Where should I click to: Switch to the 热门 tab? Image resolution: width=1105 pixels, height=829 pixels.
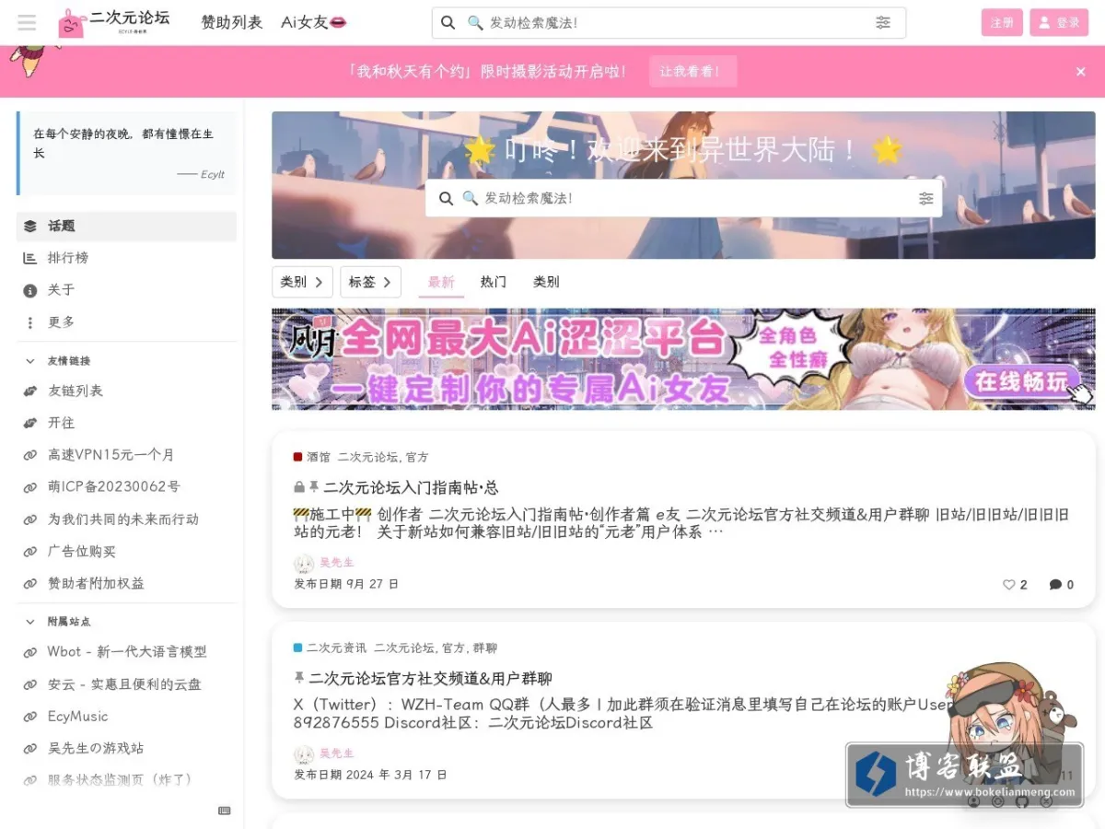494,282
